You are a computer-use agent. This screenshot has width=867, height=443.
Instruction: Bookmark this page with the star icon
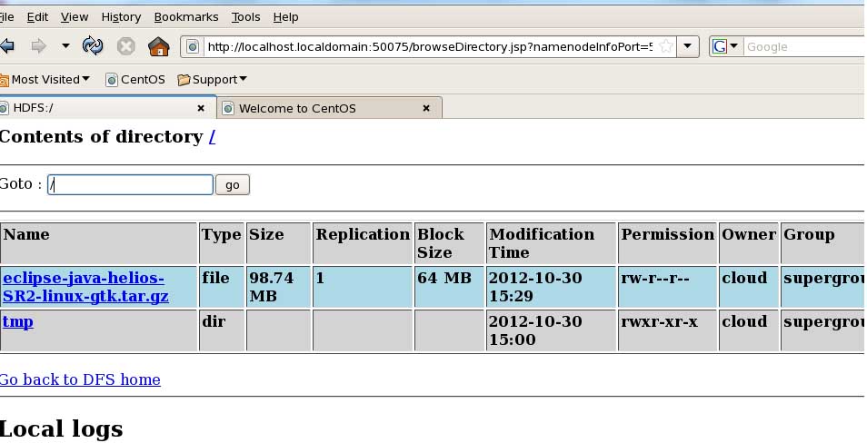(666, 46)
